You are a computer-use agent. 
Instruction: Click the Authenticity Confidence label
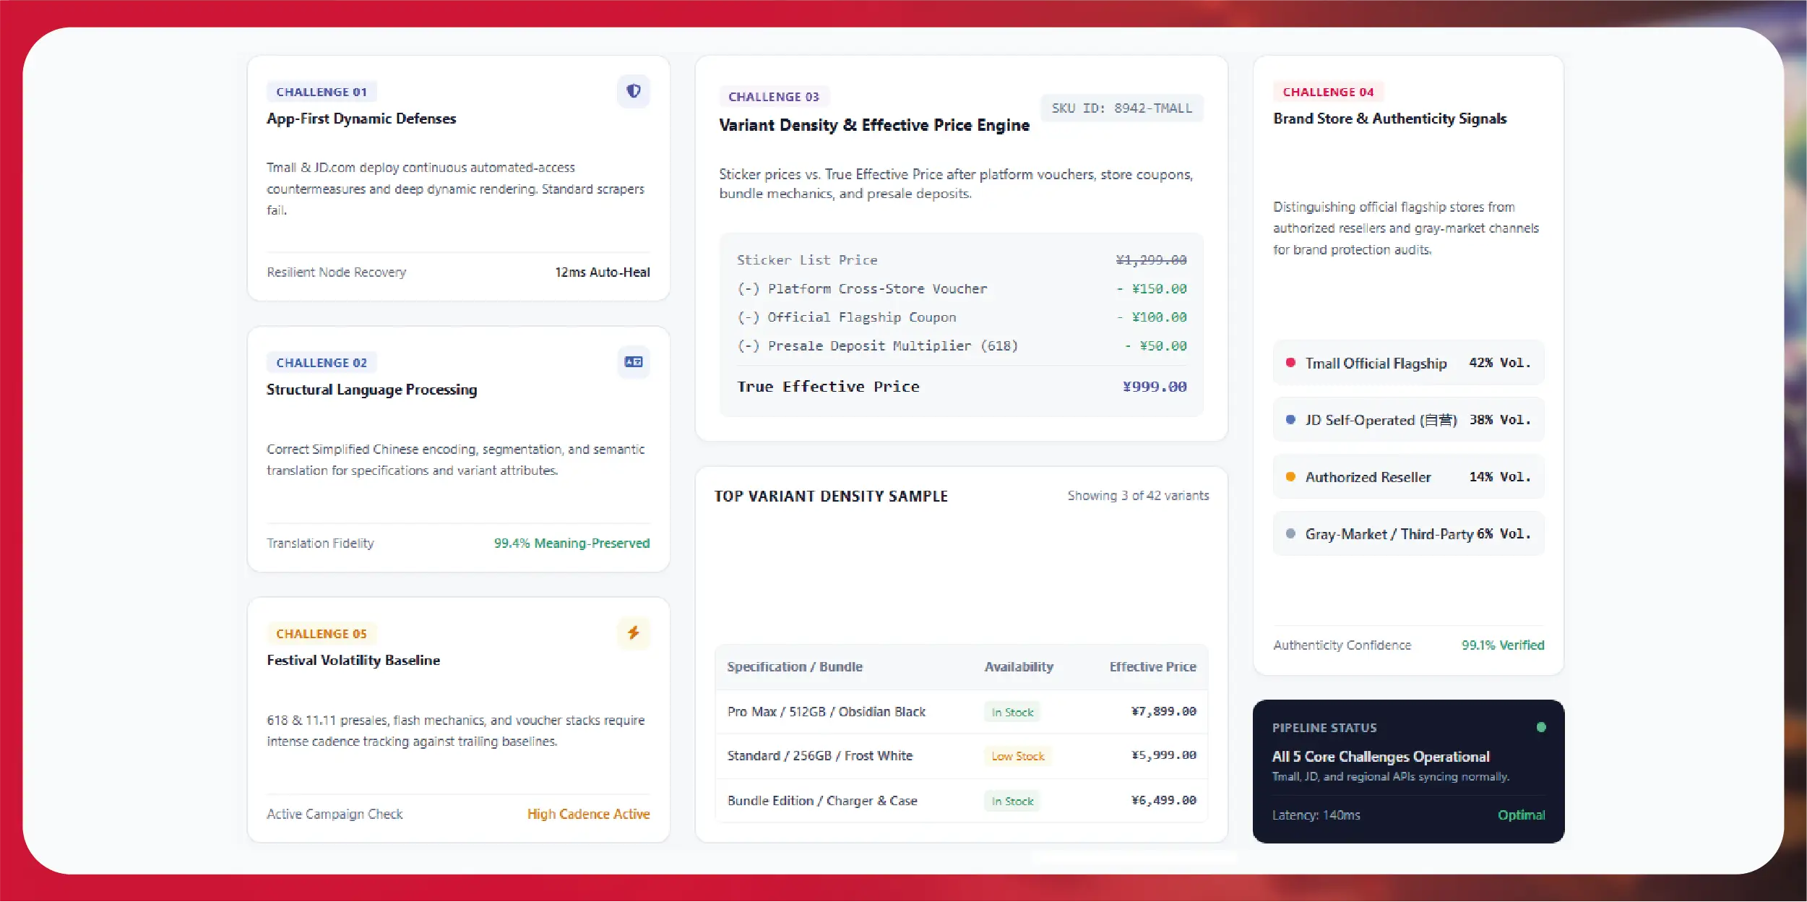1342,645
